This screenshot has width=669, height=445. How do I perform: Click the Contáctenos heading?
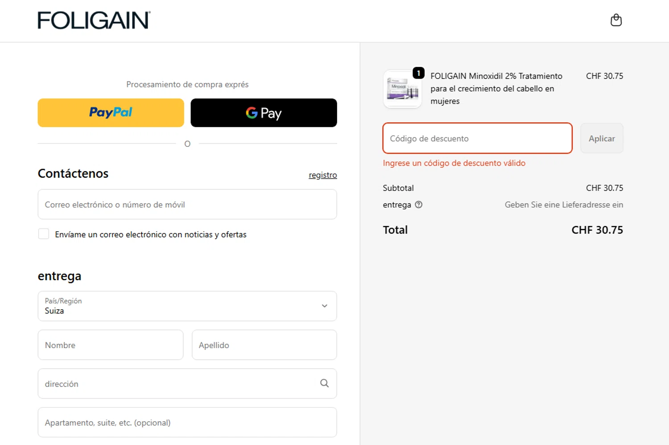pyautogui.click(x=73, y=174)
